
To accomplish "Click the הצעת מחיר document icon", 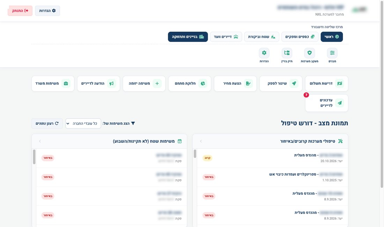I will (x=248, y=83).
